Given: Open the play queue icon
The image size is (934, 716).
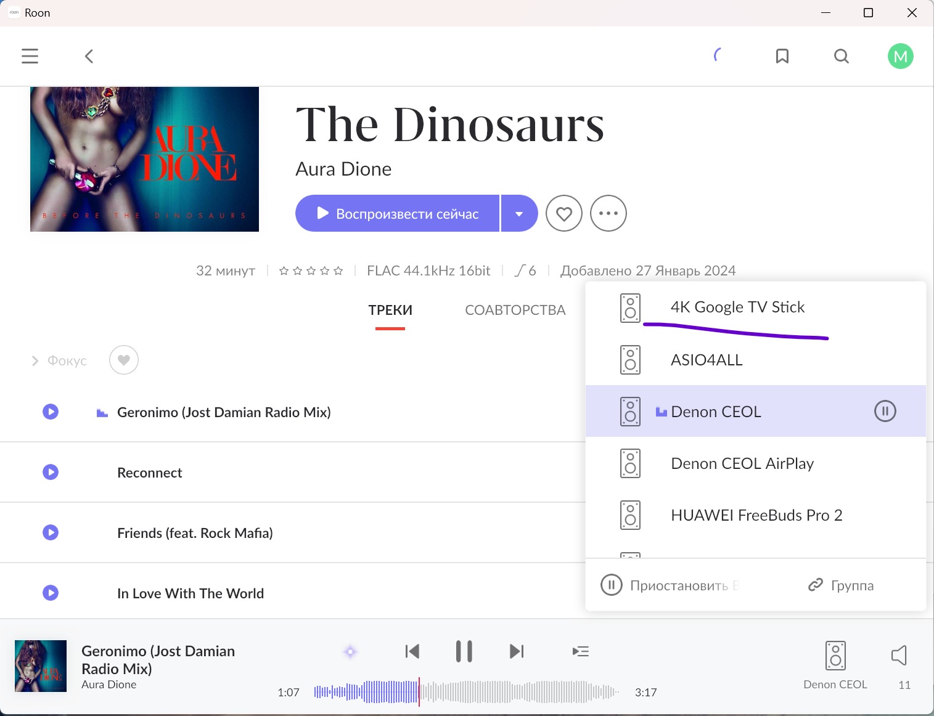Looking at the screenshot, I should tap(580, 651).
